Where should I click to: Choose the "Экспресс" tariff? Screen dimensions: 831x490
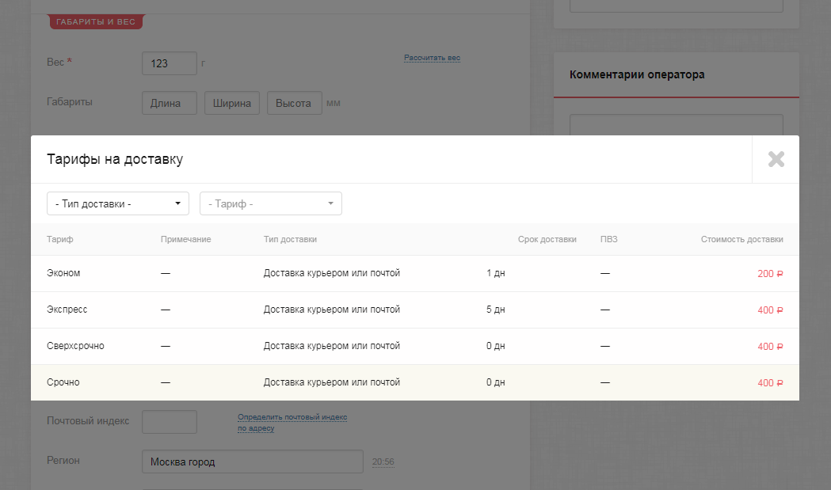(415, 310)
